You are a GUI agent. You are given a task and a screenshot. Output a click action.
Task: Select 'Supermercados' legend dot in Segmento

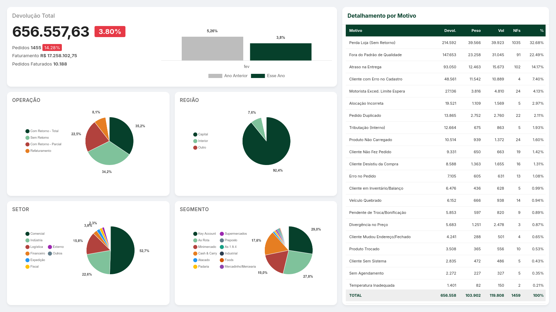[x=222, y=234]
